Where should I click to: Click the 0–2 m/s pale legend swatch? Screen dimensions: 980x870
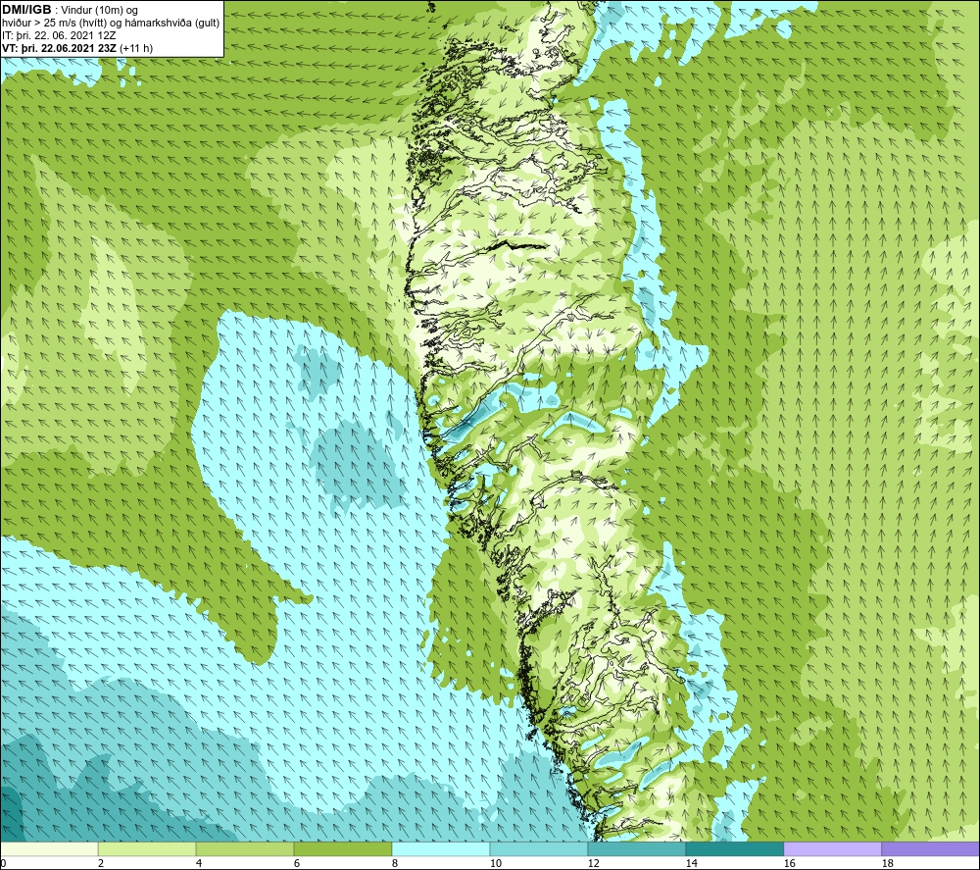click(49, 848)
